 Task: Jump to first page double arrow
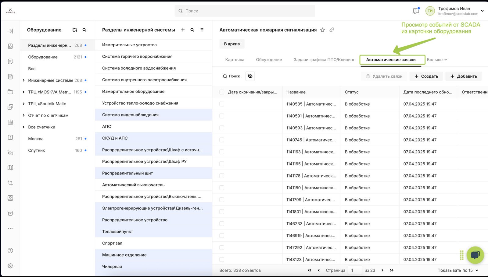click(310, 270)
